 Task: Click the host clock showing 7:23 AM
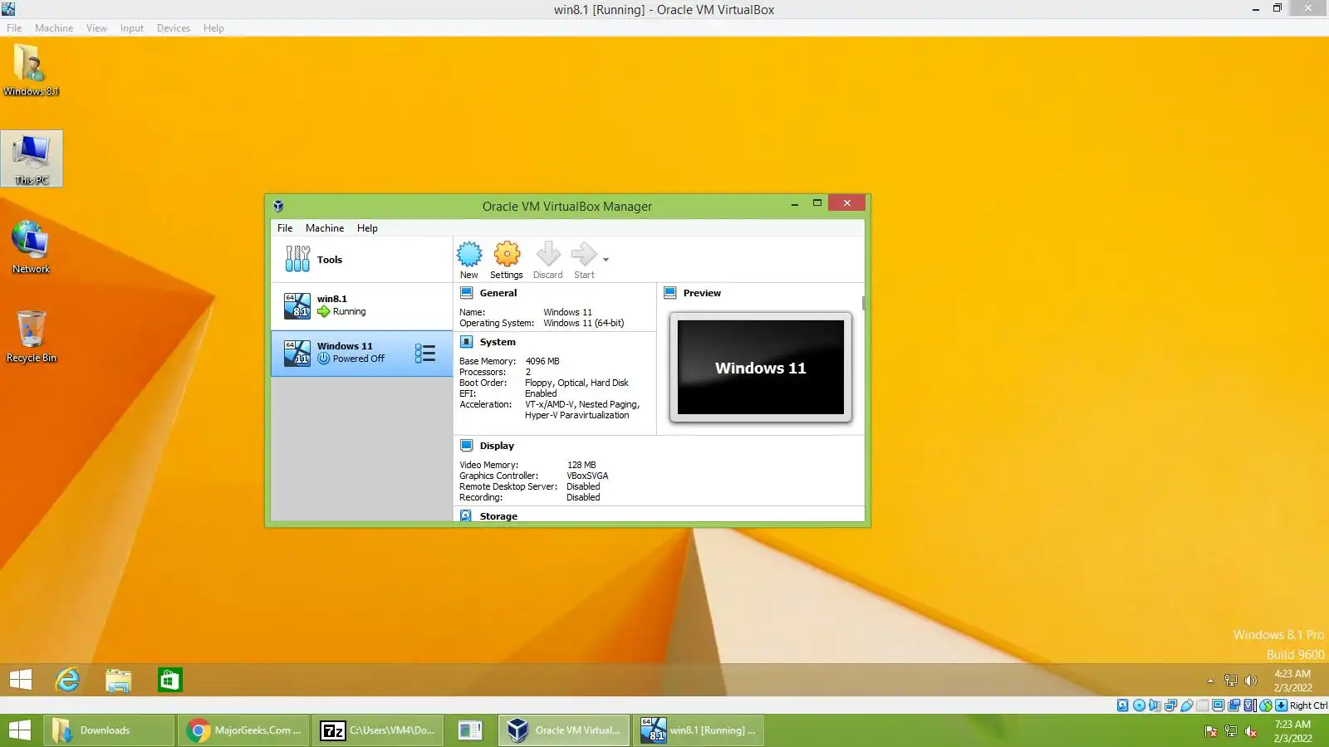pos(1292,731)
